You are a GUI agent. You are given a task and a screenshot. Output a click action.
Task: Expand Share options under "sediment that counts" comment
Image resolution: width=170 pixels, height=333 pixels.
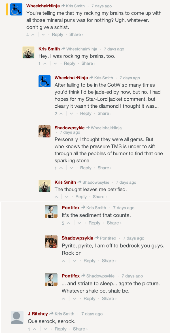pos(114,223)
